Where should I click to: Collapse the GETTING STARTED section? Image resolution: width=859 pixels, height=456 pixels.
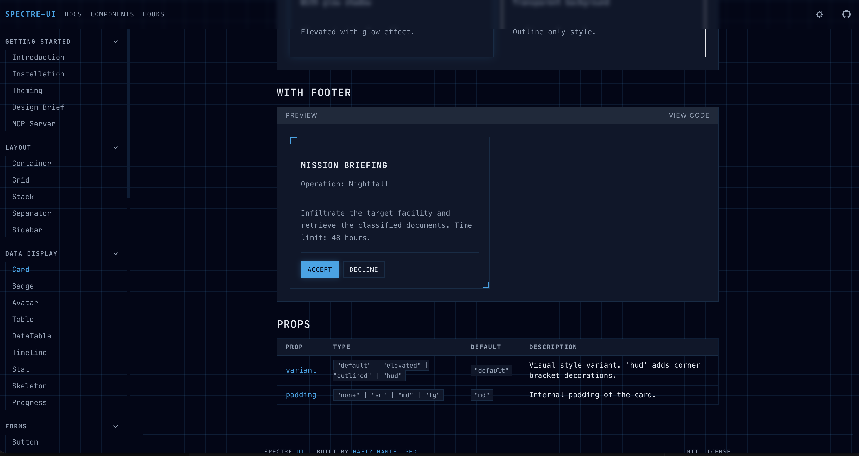(115, 42)
